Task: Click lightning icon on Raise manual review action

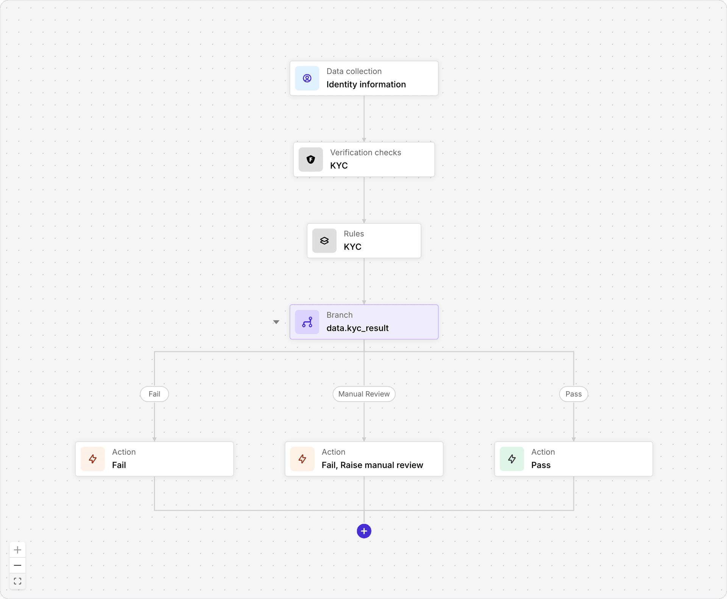Action: point(302,459)
